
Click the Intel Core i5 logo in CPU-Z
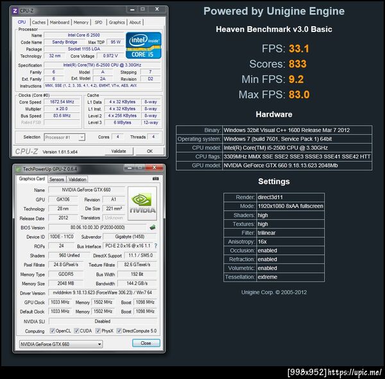(143, 46)
